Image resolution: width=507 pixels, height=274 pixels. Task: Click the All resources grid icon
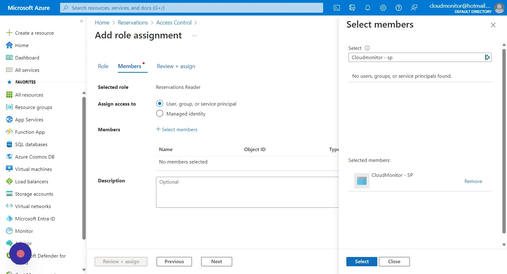coord(9,95)
